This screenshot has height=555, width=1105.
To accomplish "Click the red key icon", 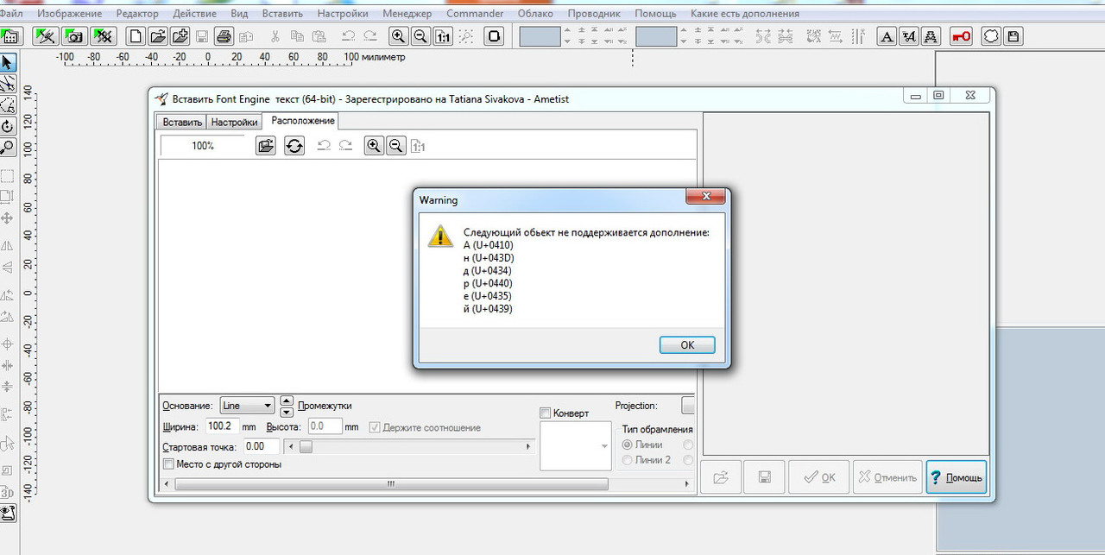I will (961, 36).
